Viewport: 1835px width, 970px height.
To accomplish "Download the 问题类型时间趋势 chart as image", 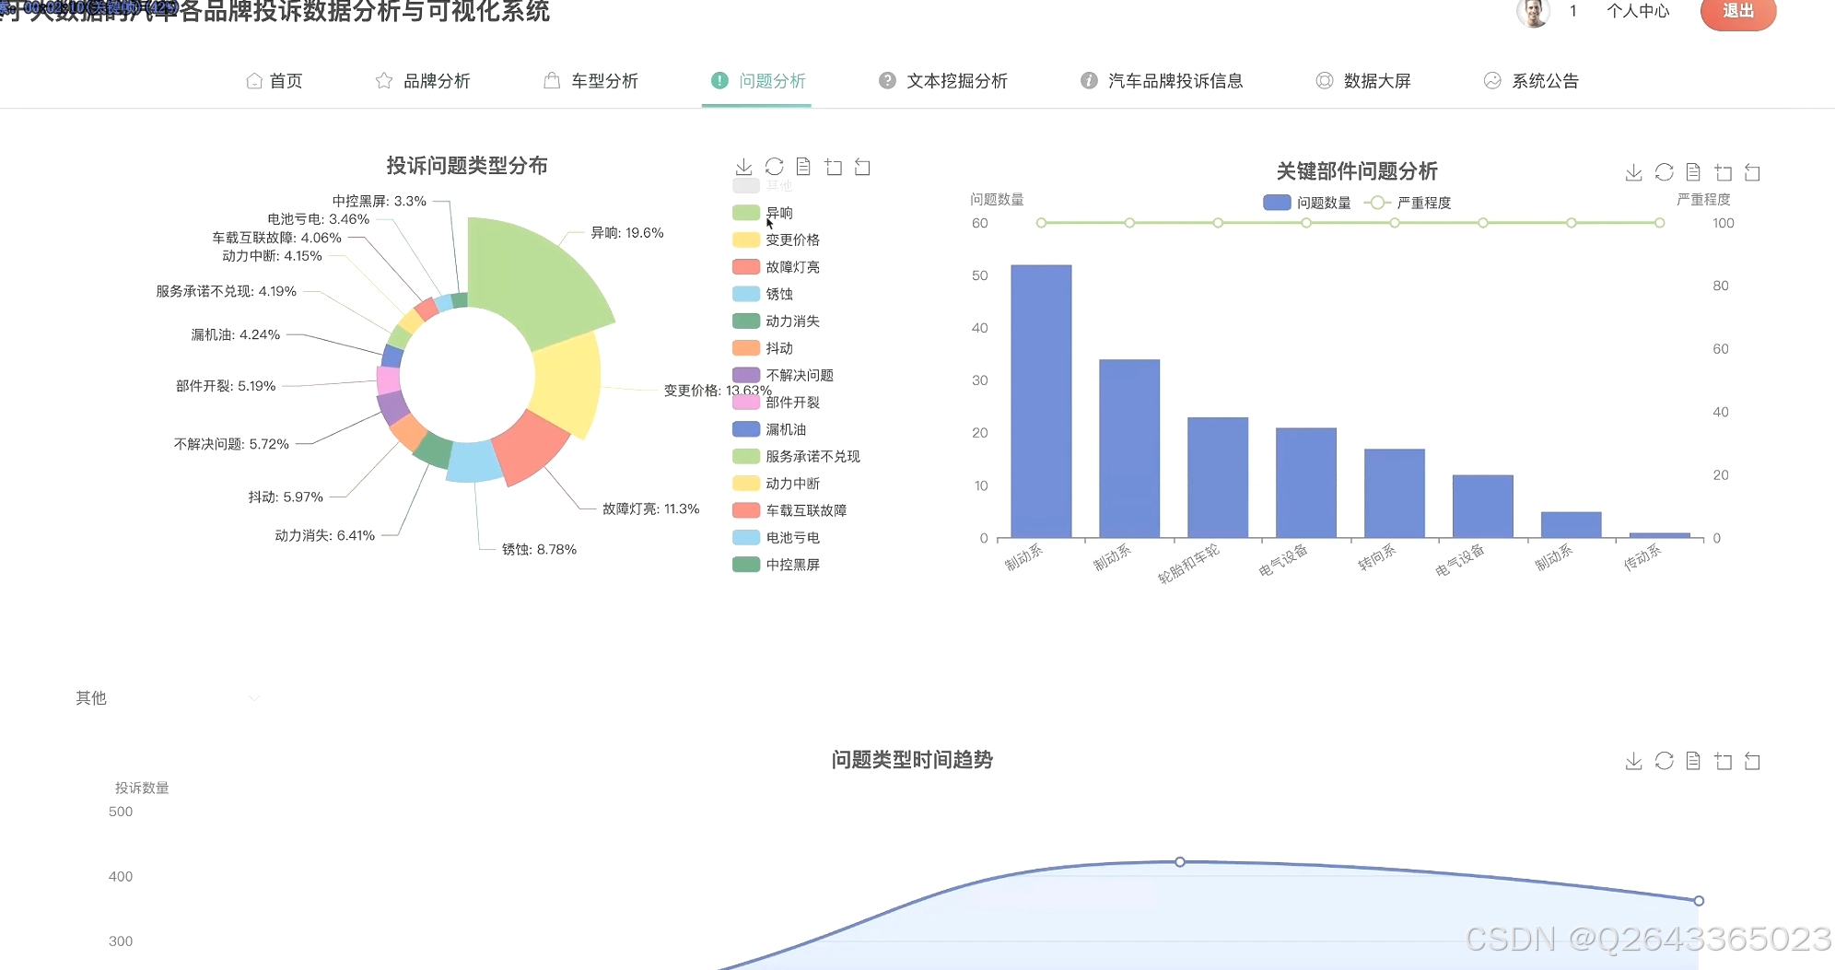I will tap(1634, 761).
